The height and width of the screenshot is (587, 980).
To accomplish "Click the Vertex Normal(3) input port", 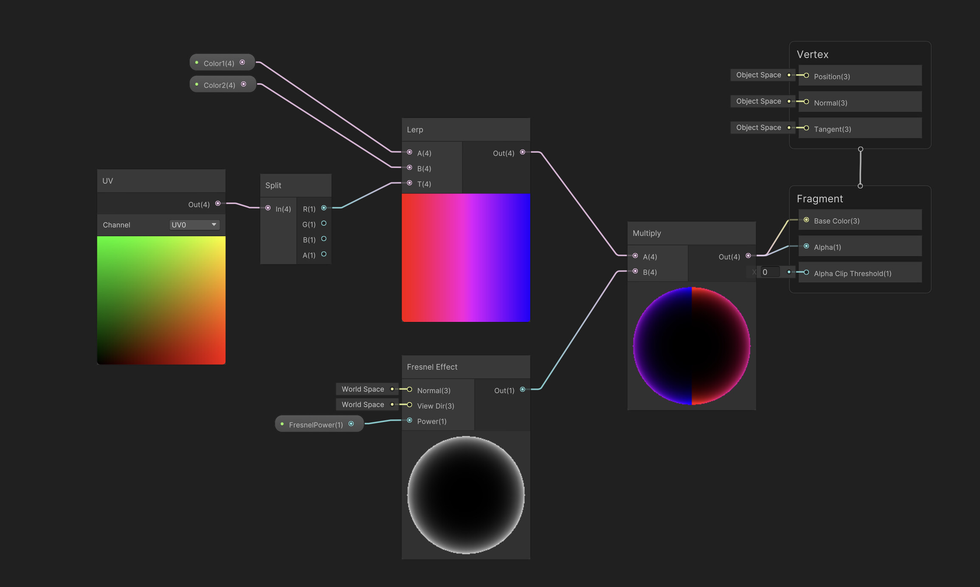I will [x=805, y=102].
